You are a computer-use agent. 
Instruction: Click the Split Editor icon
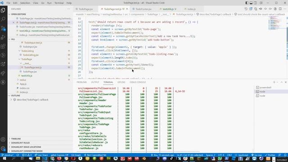point(280,9)
